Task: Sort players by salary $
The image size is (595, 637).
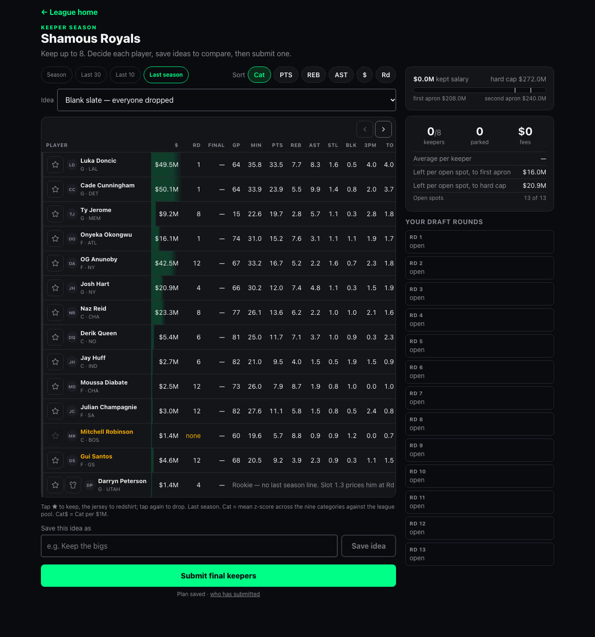Action: coord(365,75)
